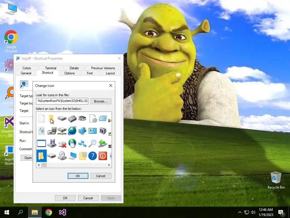Choose the disconnected drive red X icon

pyautogui.click(x=62, y=144)
